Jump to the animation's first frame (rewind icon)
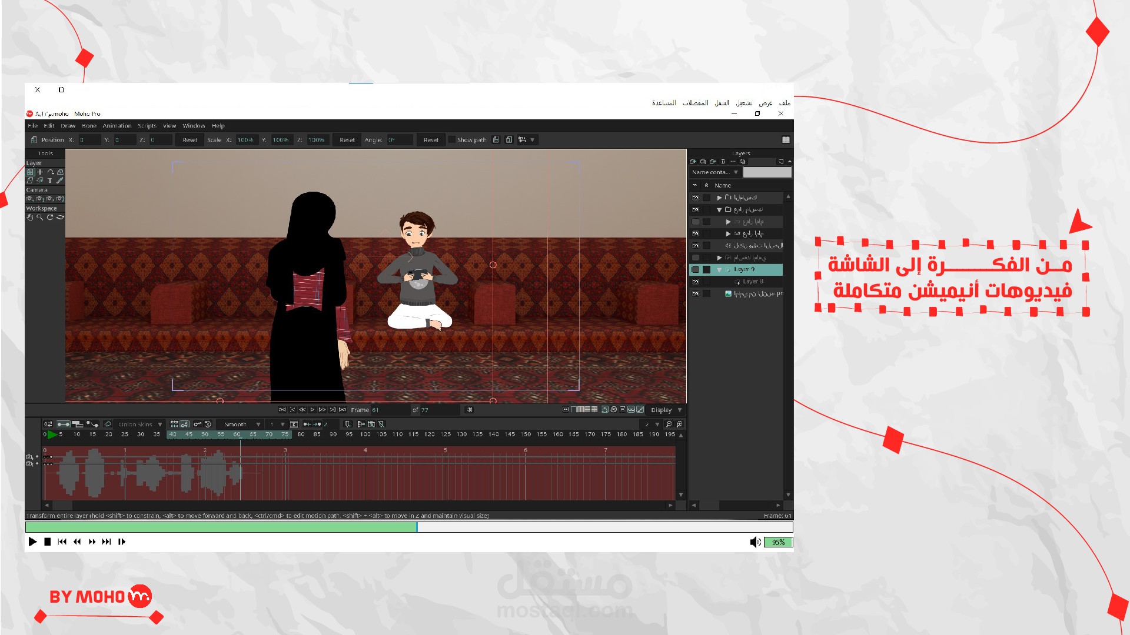 (282, 410)
